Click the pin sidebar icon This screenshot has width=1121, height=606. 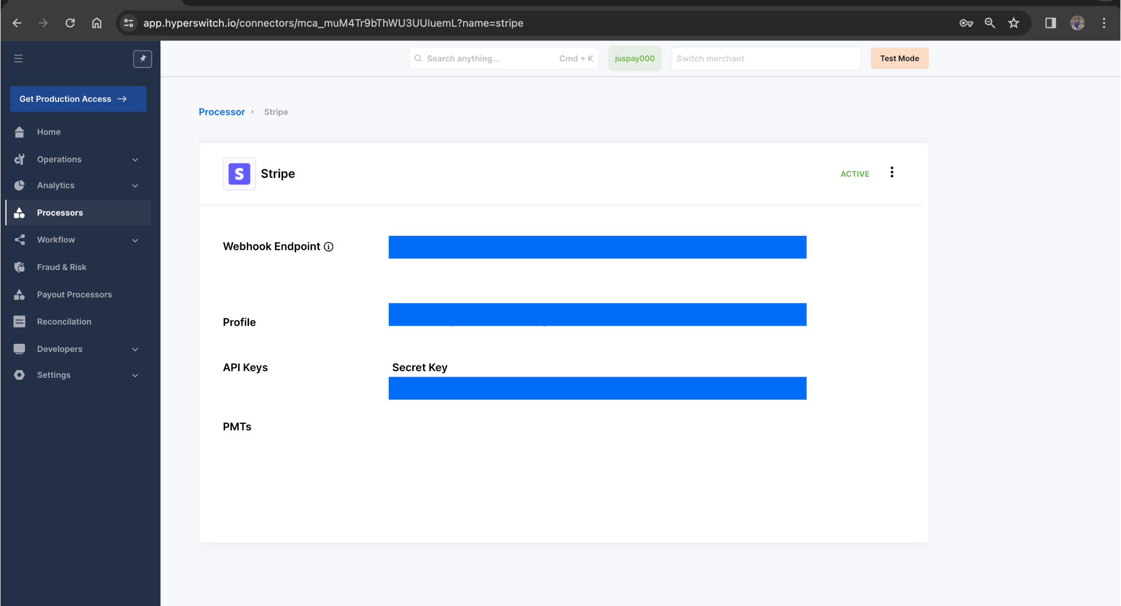[142, 59]
